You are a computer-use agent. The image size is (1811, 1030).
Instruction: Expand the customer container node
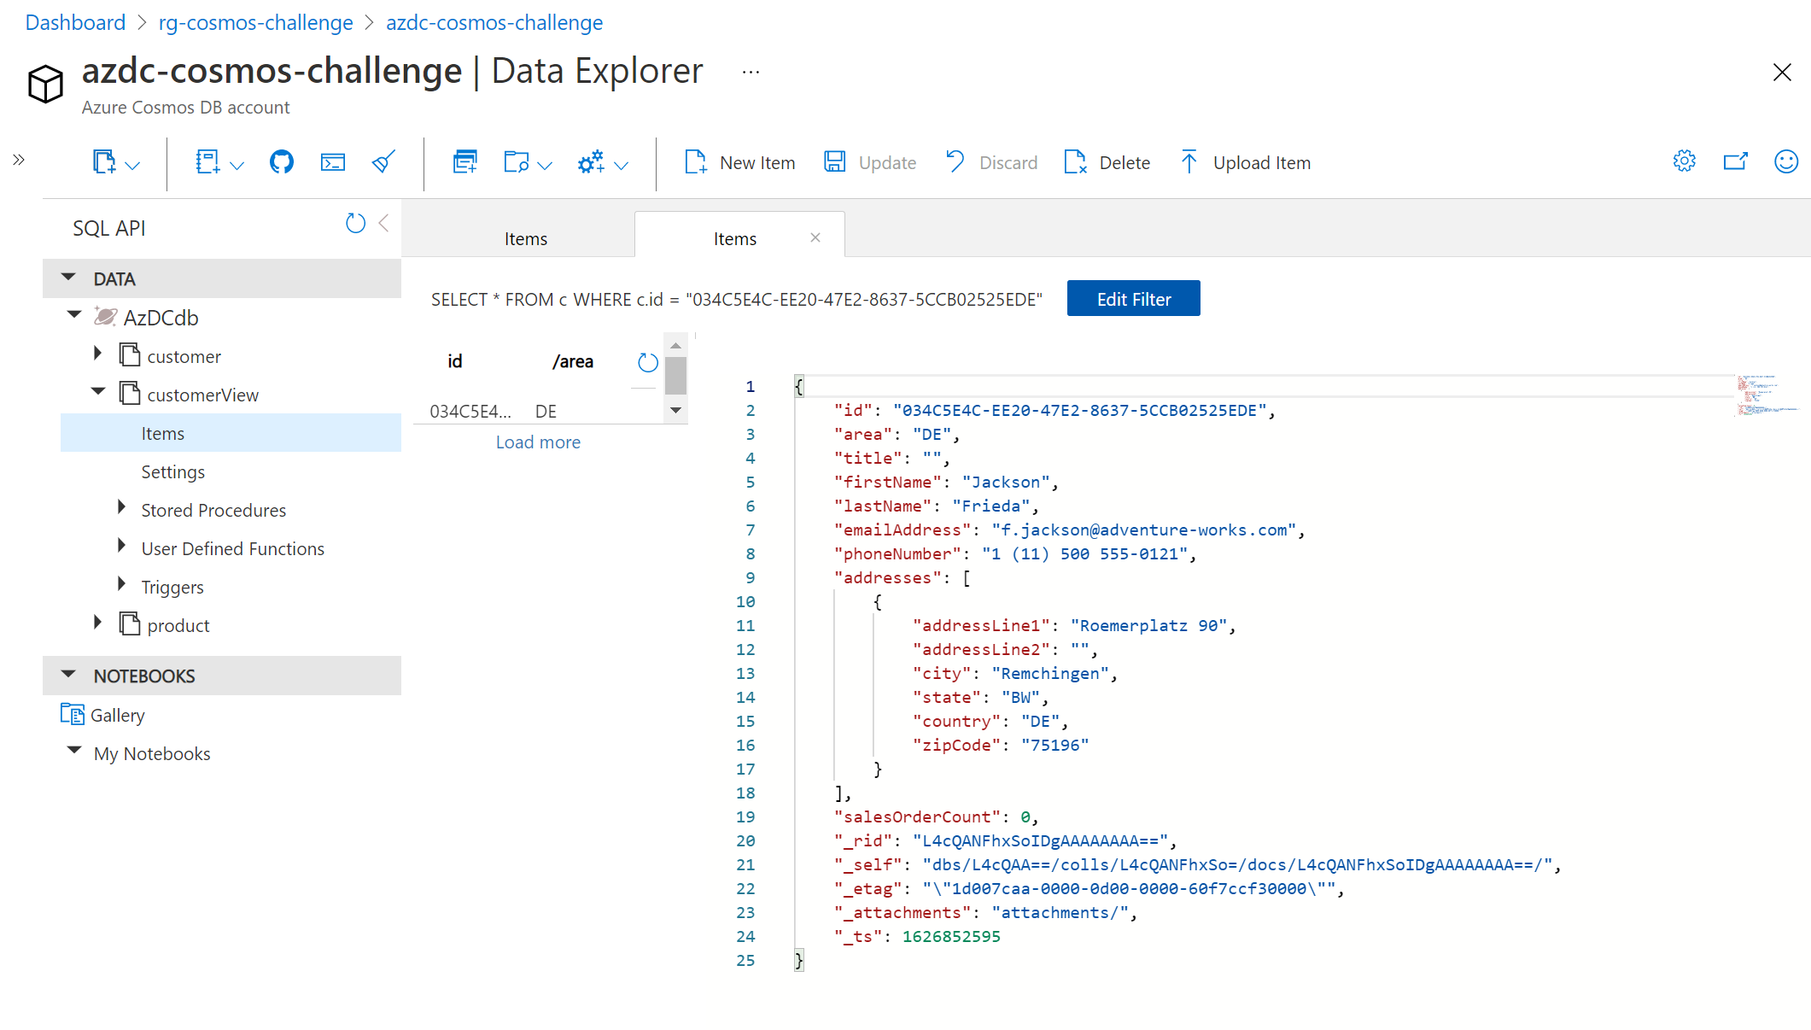coord(96,354)
